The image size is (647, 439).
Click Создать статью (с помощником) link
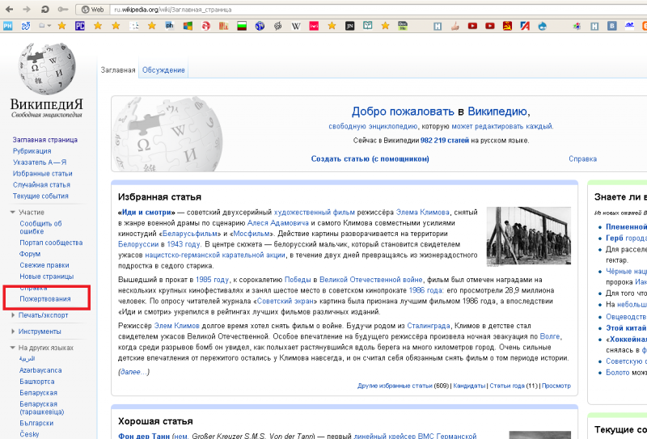point(370,158)
